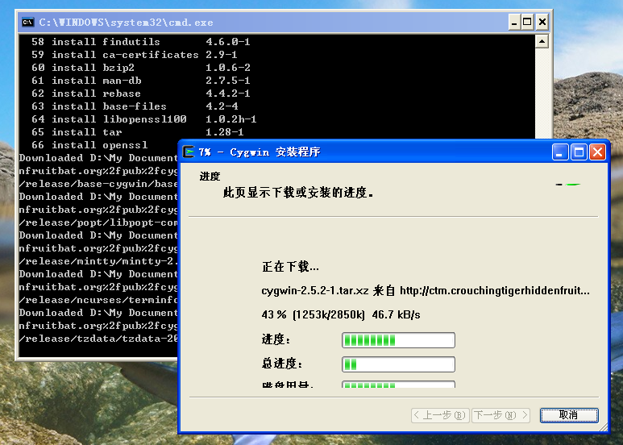The height and width of the screenshot is (445, 623).
Task: Click the line 63 install base-files
Action: tap(135, 106)
